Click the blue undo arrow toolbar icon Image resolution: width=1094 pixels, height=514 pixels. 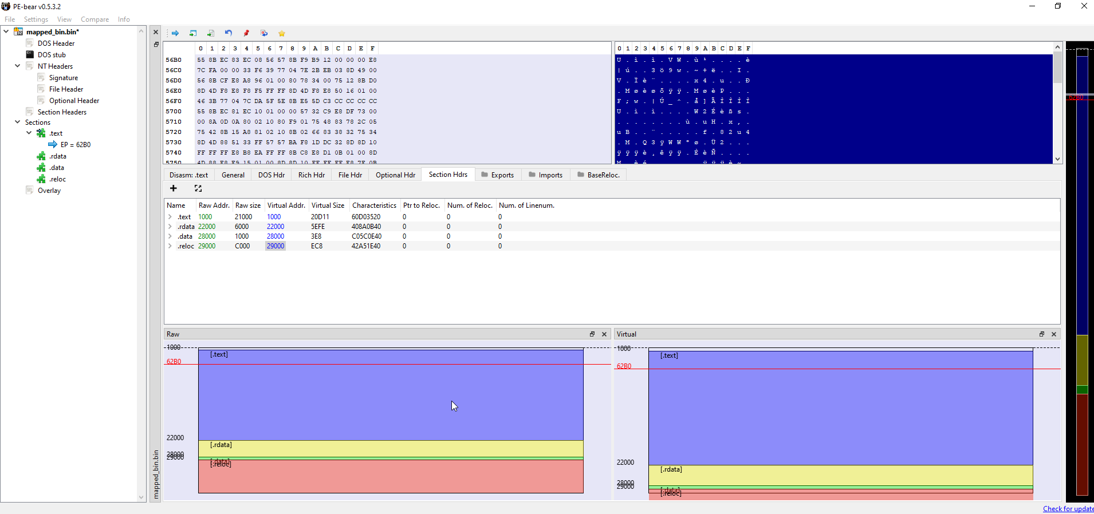pyautogui.click(x=229, y=33)
